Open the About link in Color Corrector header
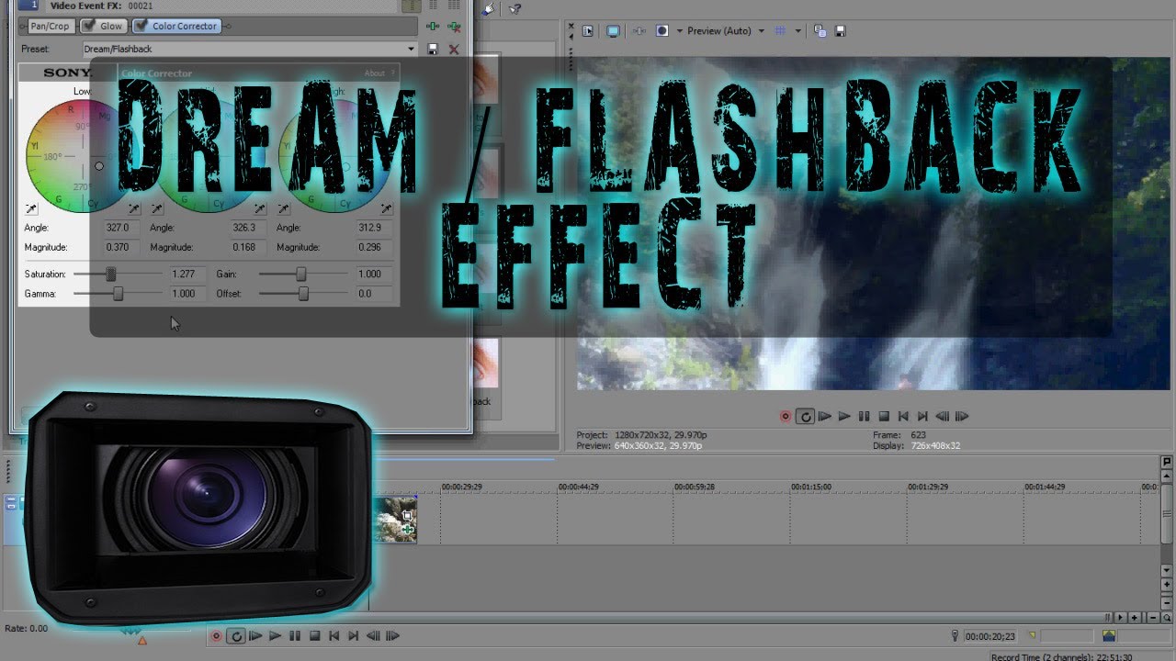The image size is (1176, 661). (374, 73)
